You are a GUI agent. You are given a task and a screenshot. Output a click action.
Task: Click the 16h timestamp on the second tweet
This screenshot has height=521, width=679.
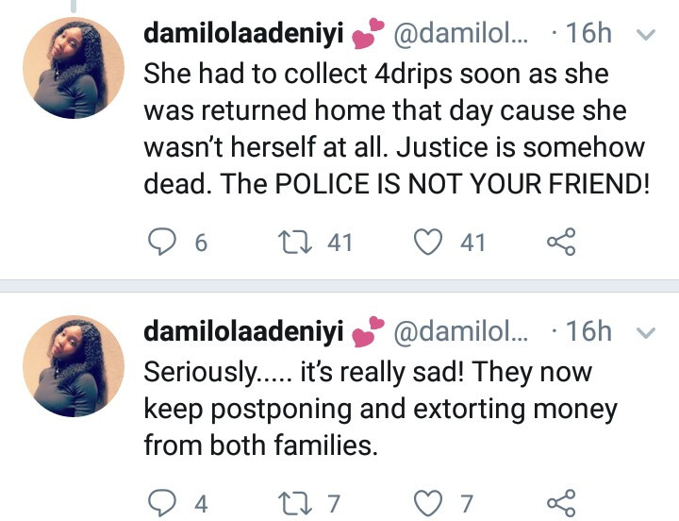[590, 331]
